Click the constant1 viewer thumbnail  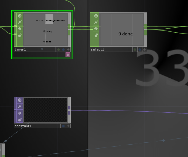45,110
